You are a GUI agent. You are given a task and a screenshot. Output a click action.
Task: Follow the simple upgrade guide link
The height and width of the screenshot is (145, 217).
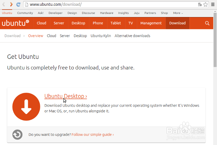click(x=93, y=134)
